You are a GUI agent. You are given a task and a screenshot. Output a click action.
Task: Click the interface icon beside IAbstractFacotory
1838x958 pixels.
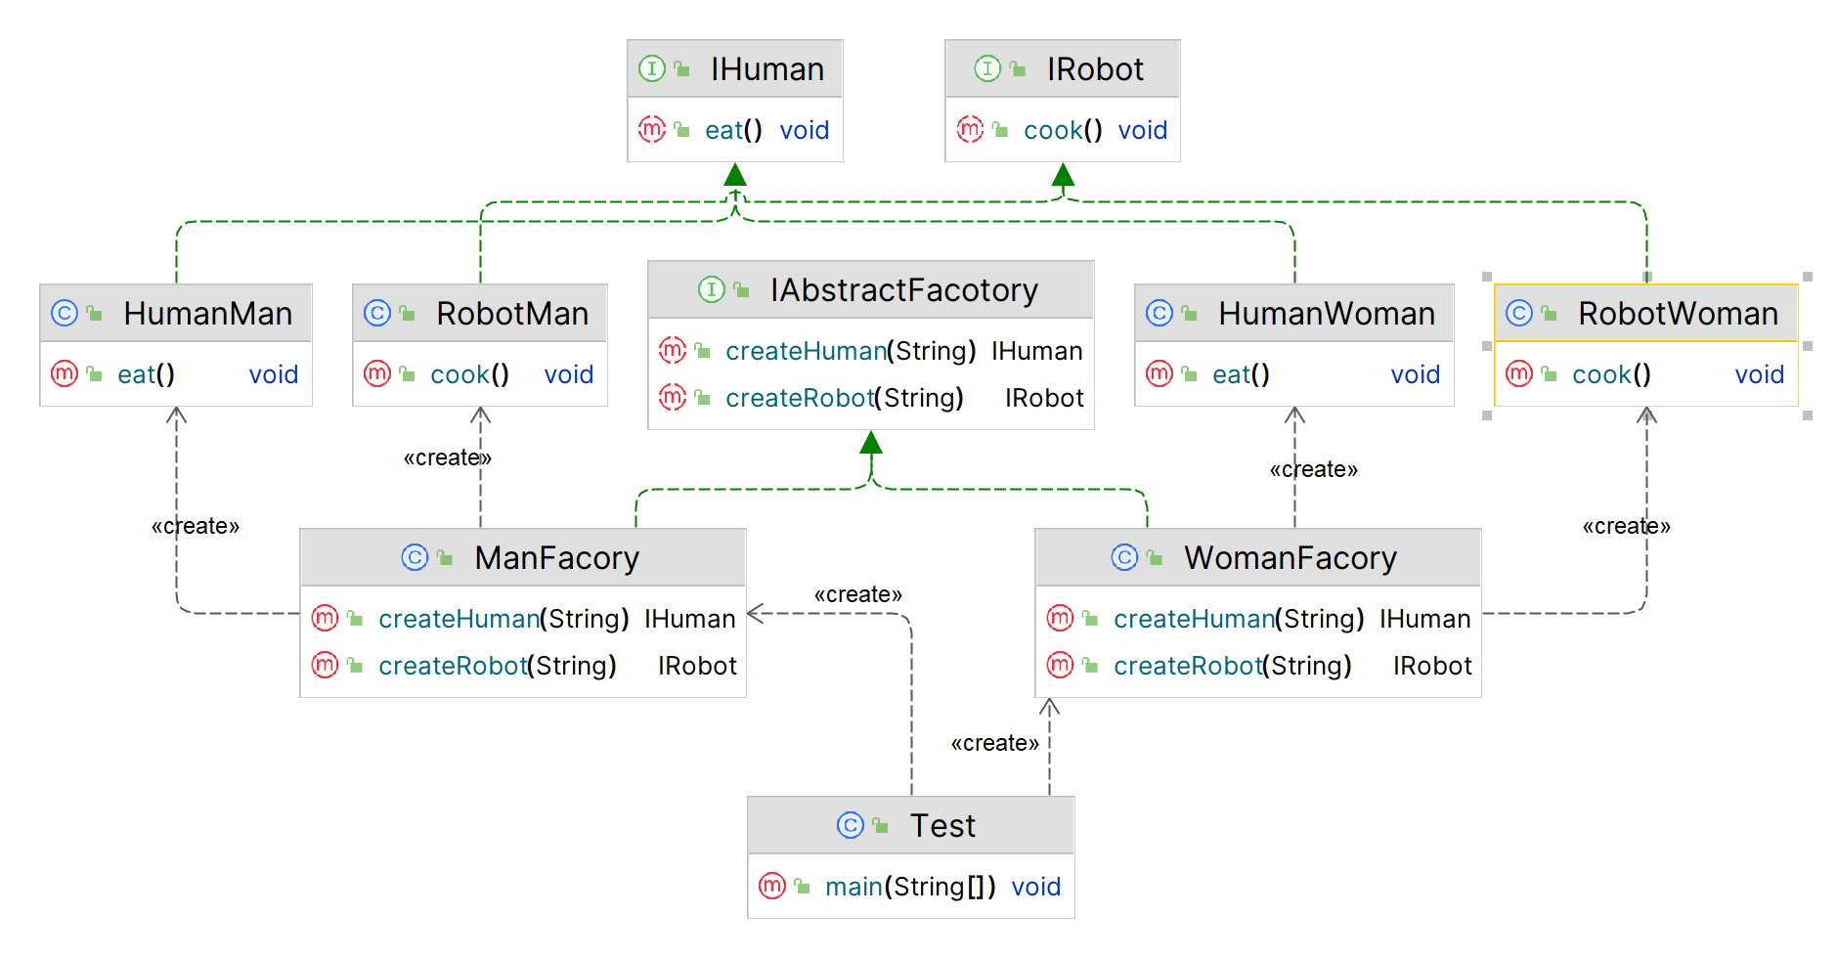[x=711, y=289]
